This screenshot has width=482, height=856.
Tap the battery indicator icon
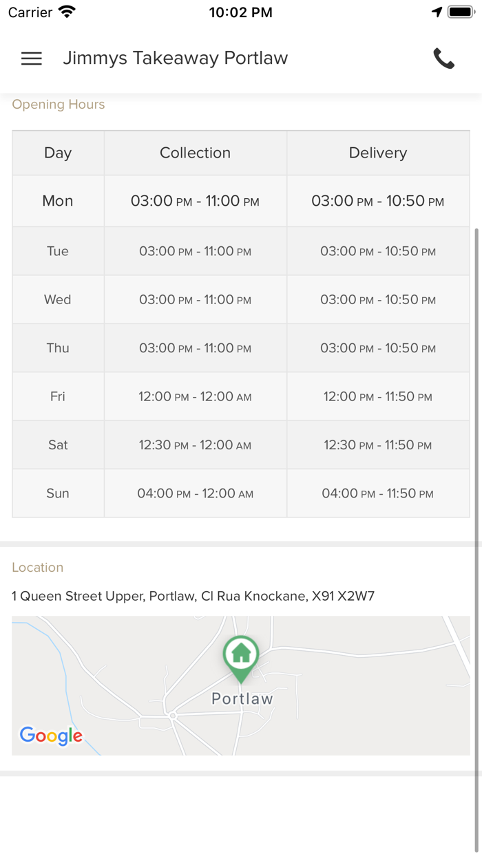(461, 12)
